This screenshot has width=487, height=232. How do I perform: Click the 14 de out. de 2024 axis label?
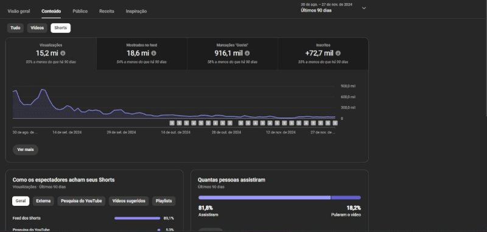click(175, 132)
